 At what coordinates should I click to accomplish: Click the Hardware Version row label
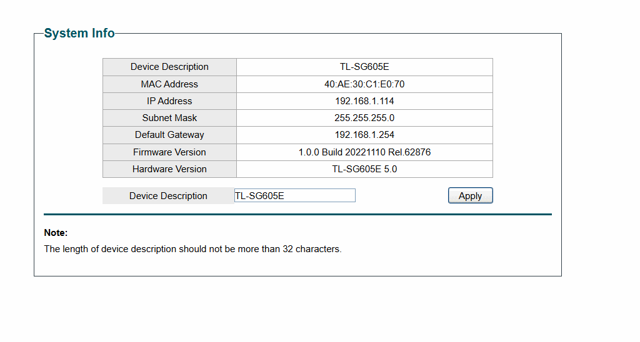(169, 169)
